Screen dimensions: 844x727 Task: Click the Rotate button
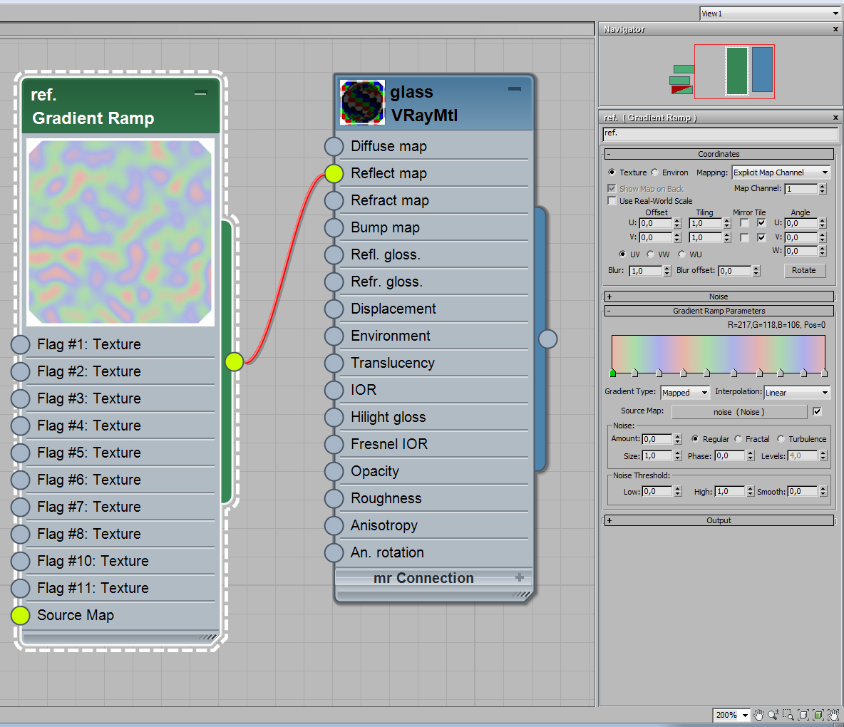point(803,270)
